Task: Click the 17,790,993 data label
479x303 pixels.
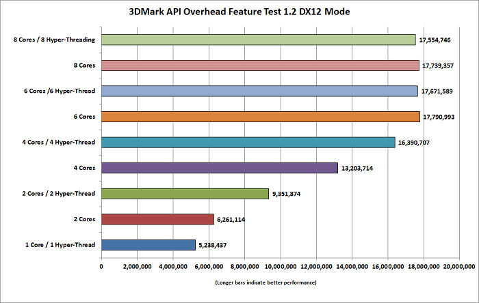Action: 439,117
